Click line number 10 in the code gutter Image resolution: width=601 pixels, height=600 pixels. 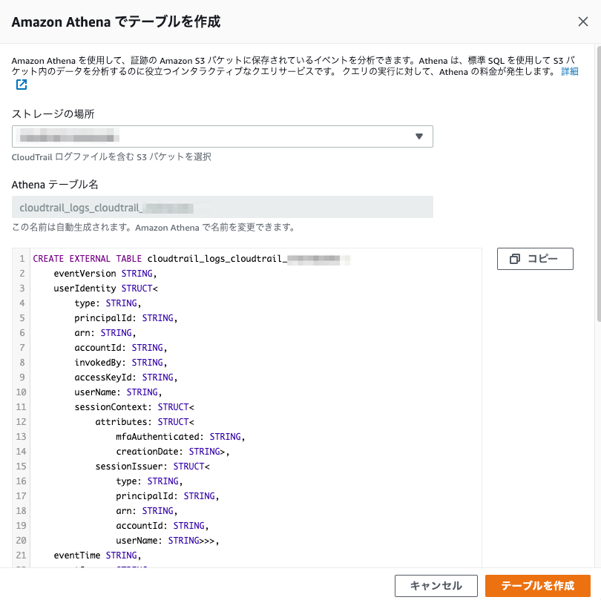(x=21, y=392)
